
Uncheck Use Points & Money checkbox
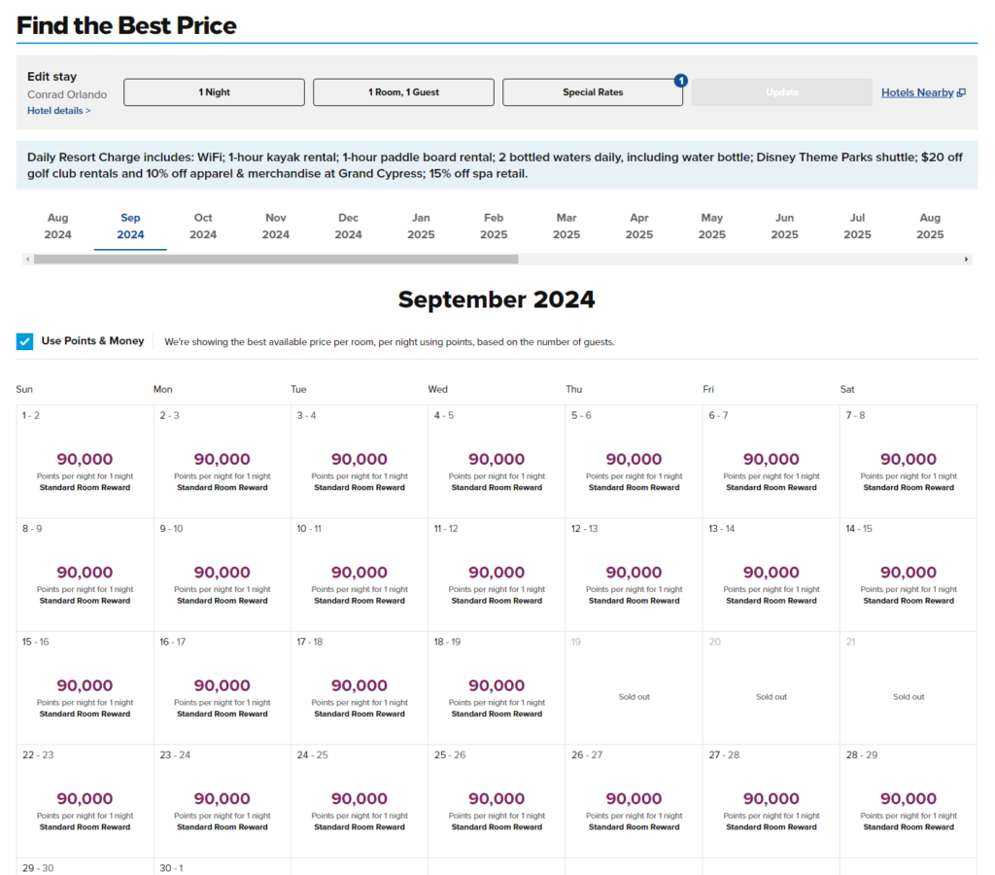click(x=25, y=341)
